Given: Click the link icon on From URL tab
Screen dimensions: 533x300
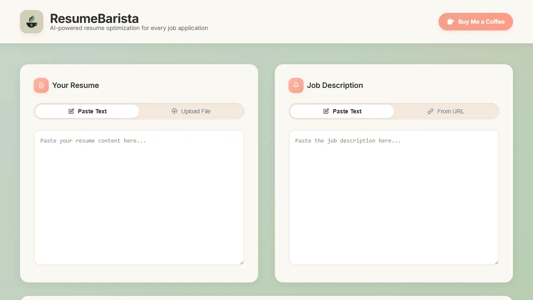Looking at the screenshot, I should 430,111.
